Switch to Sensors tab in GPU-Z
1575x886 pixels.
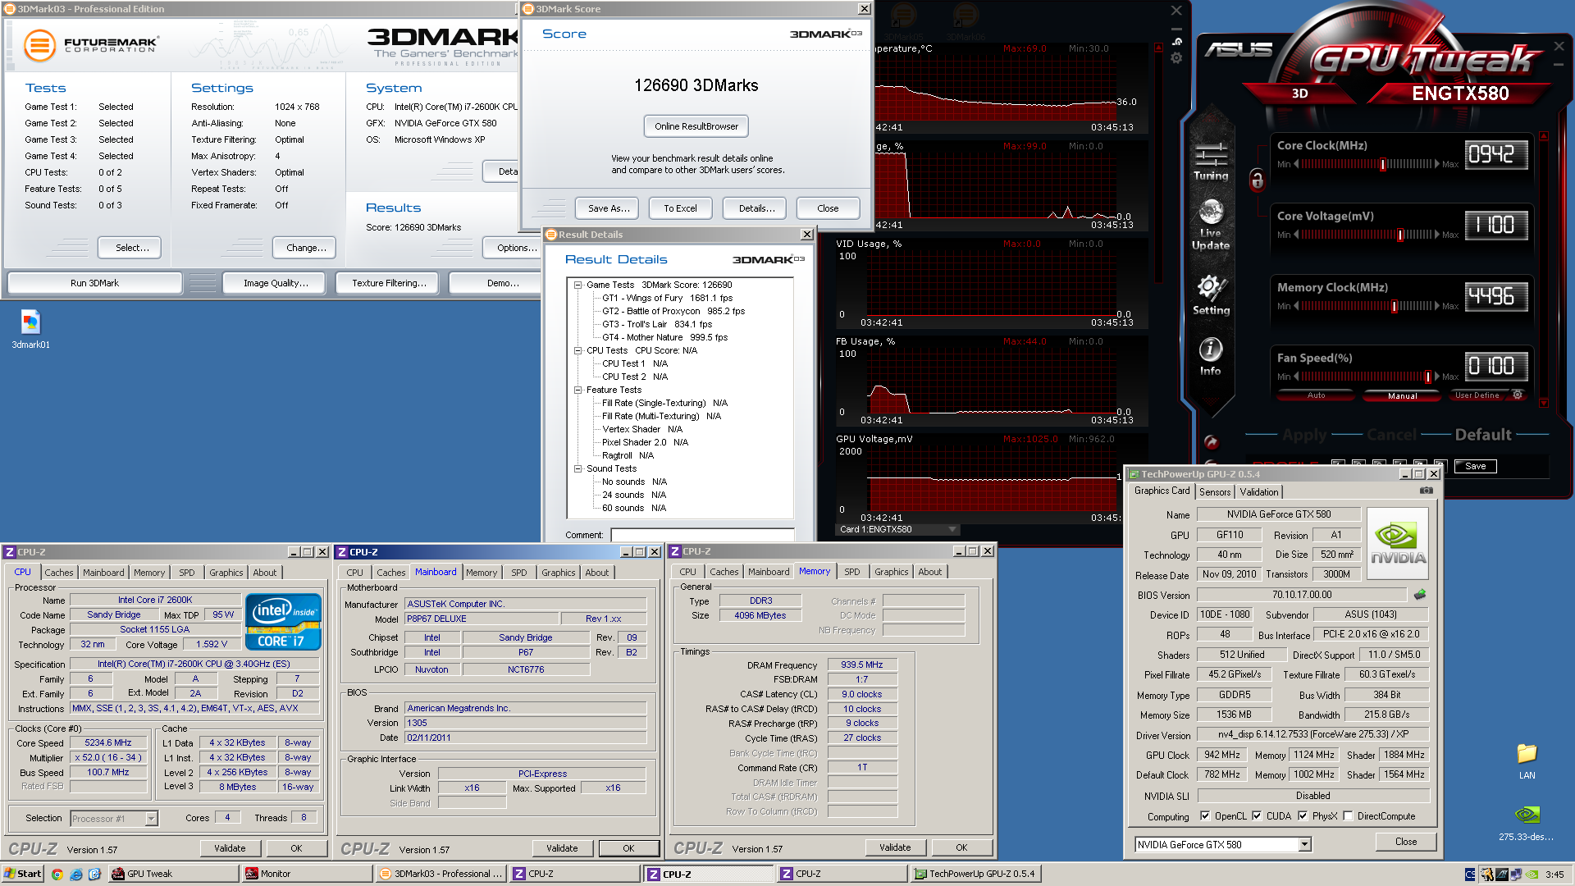pyautogui.click(x=1214, y=492)
